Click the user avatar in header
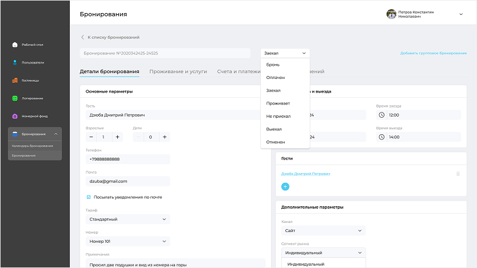The width and height of the screenshot is (477, 268). click(391, 14)
